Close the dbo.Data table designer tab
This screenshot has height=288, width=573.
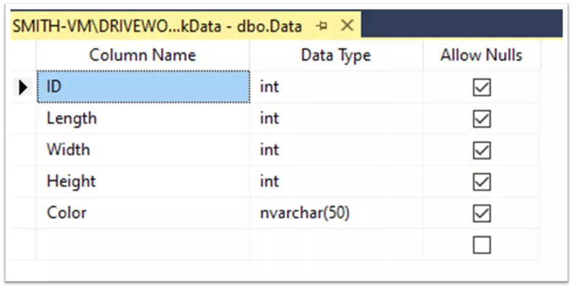(x=347, y=26)
